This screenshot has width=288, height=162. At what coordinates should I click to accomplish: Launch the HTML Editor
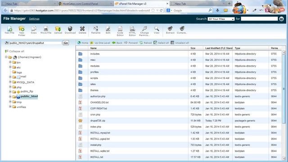coord(132,31)
